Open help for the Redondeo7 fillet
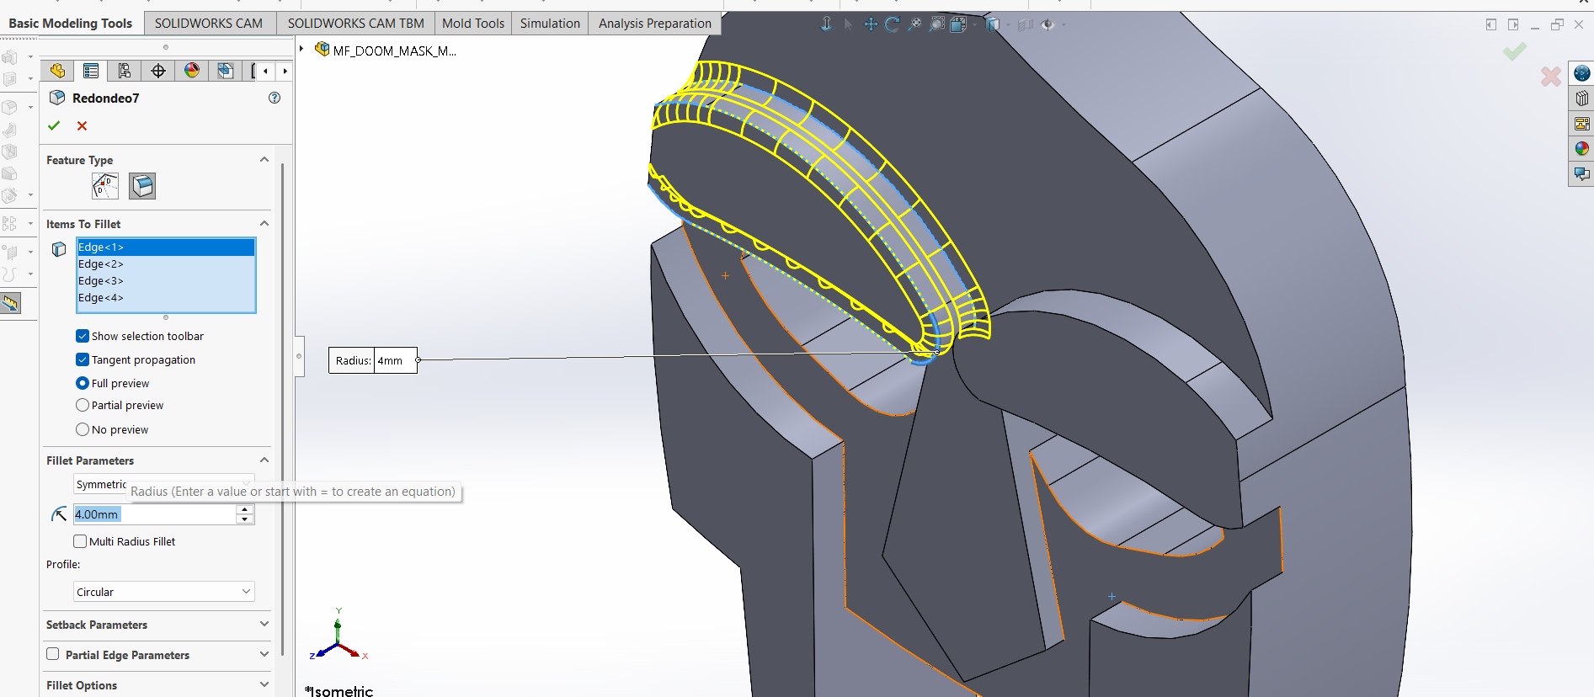The image size is (1594, 697). click(x=275, y=98)
